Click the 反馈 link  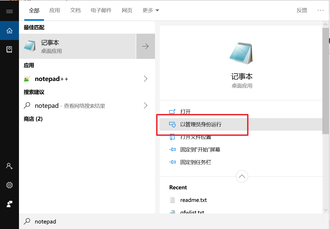point(302,11)
